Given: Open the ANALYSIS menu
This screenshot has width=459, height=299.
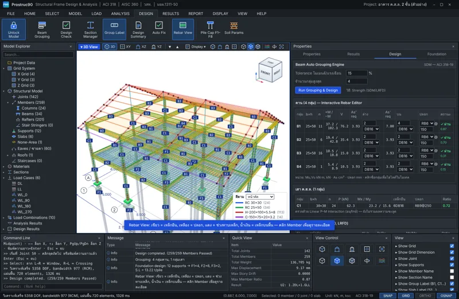Looking at the screenshot, I should coord(120,13).
